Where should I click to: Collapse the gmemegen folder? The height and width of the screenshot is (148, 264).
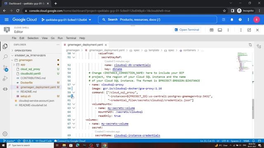(x=12, y=60)
